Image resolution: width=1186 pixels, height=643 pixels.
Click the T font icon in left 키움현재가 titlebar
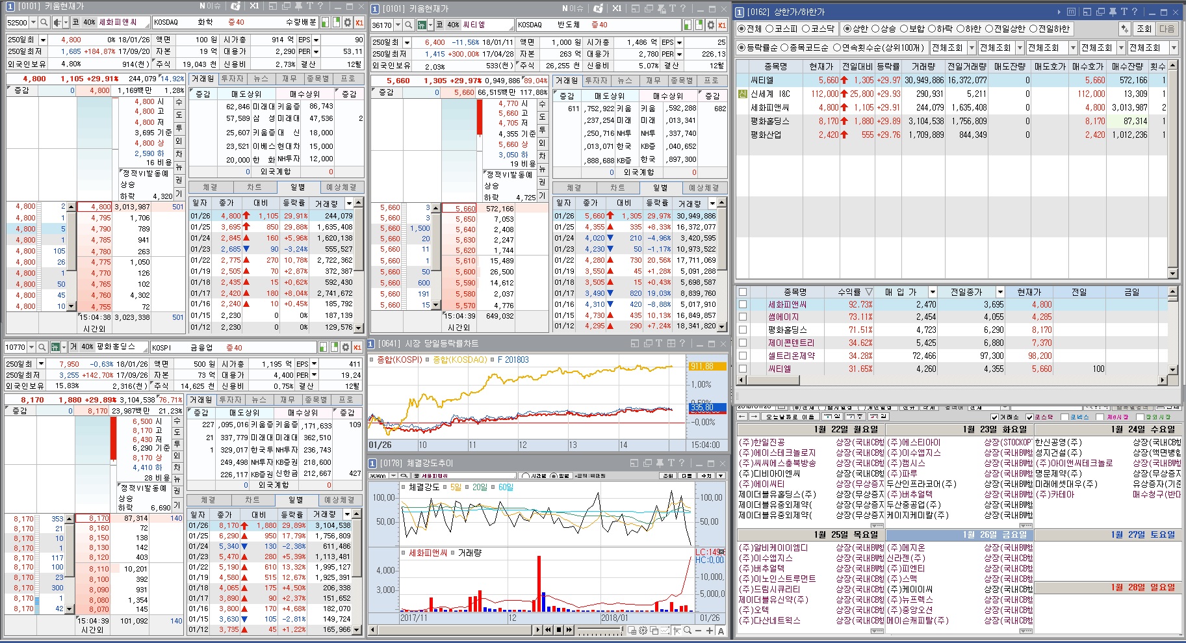310,6
